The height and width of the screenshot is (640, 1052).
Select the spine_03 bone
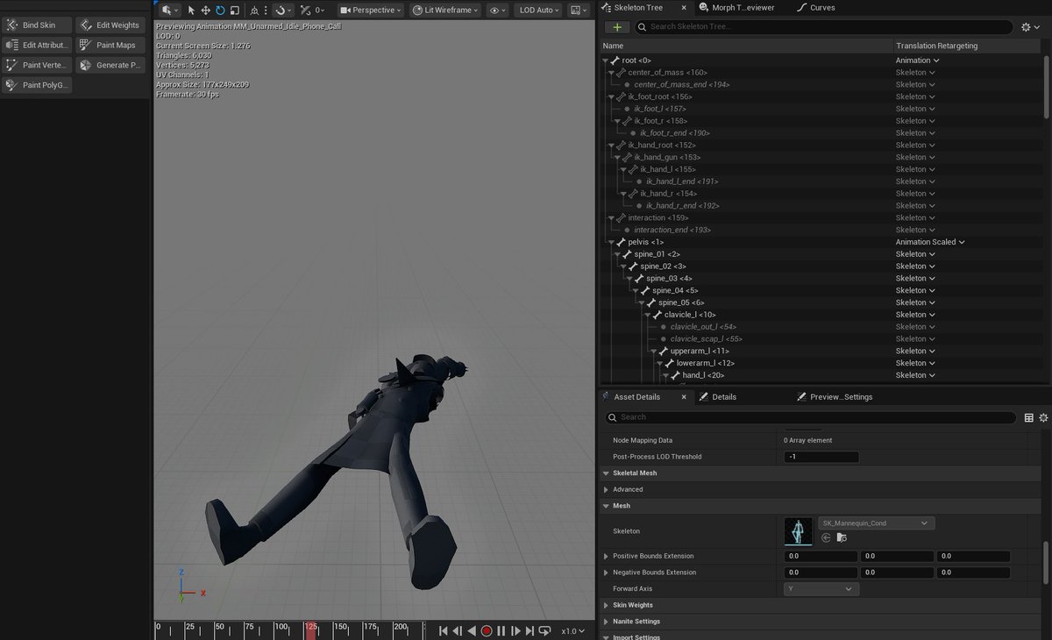click(x=669, y=278)
